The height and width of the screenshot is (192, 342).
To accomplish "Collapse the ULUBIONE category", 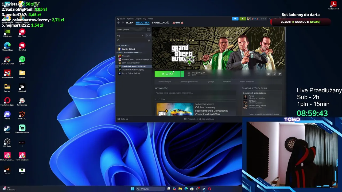I will (x=117, y=46).
